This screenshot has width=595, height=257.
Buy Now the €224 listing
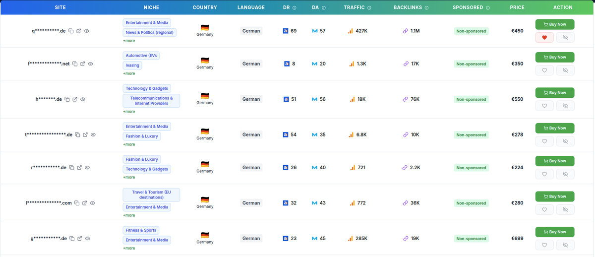pos(555,161)
